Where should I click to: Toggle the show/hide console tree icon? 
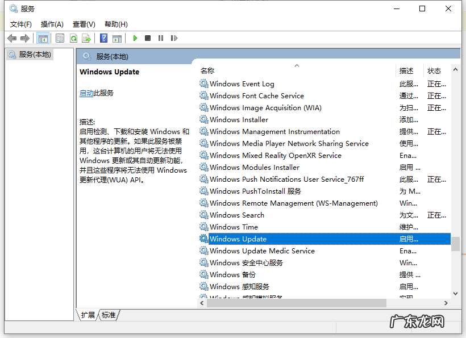pos(43,37)
